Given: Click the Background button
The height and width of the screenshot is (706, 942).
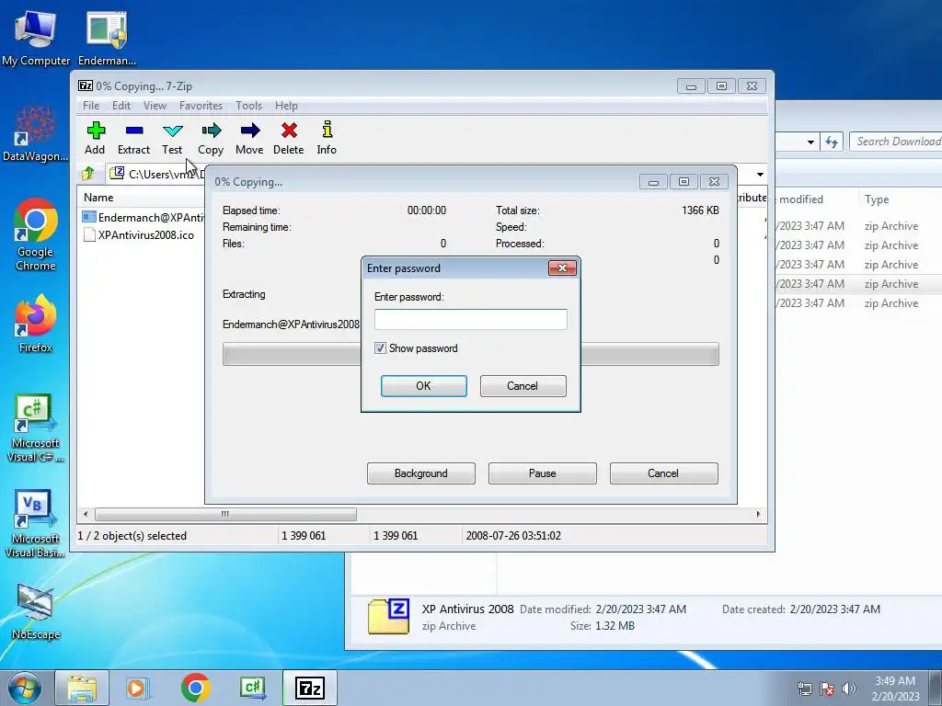Looking at the screenshot, I should [x=421, y=473].
